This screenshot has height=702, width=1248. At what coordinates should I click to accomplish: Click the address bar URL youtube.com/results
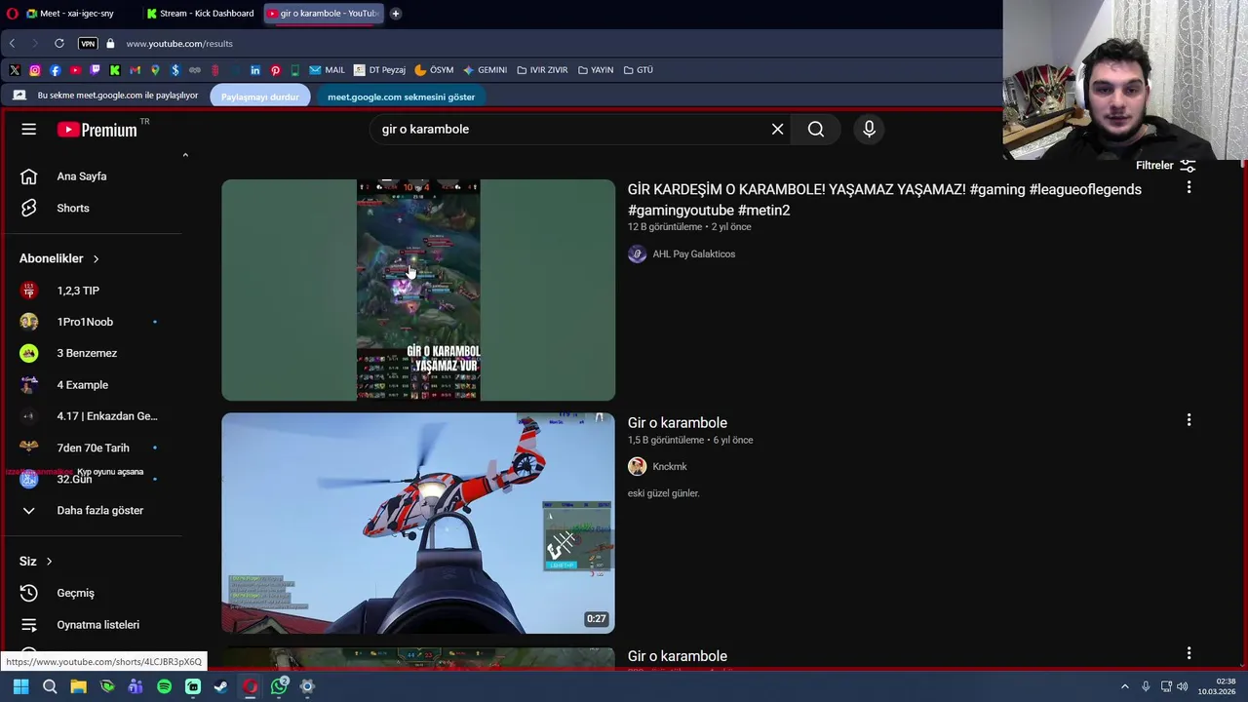(179, 43)
